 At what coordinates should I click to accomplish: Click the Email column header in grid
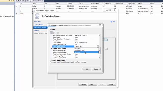click(x=81, y=4)
